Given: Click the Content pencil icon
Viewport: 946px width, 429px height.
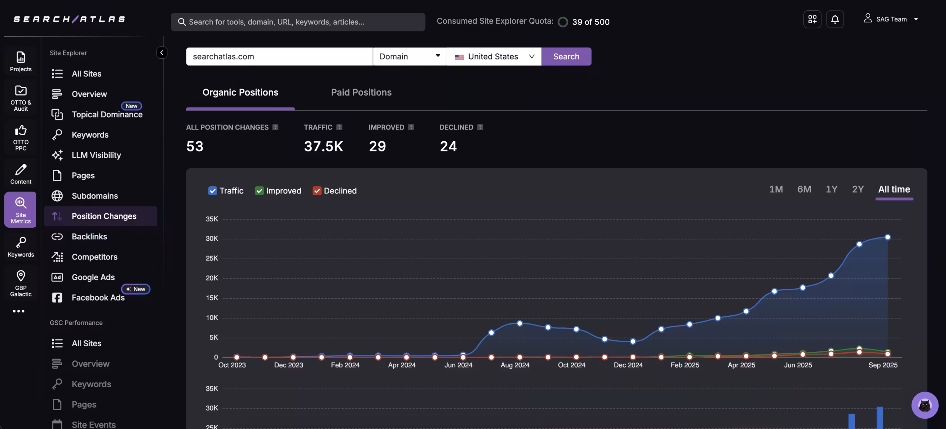Looking at the screenshot, I should pos(21,170).
